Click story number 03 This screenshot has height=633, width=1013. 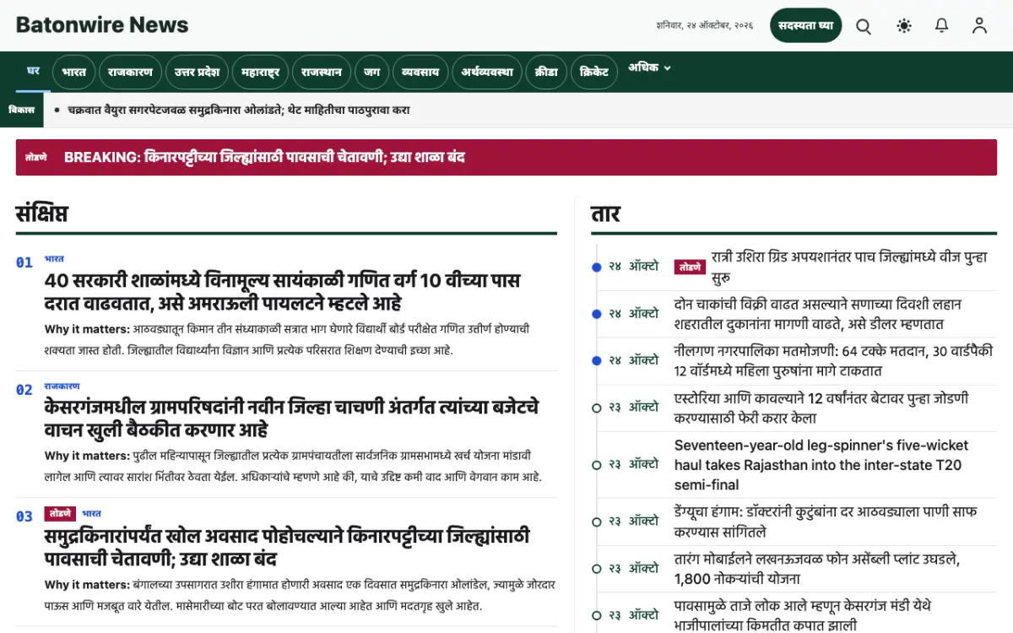[x=24, y=517]
